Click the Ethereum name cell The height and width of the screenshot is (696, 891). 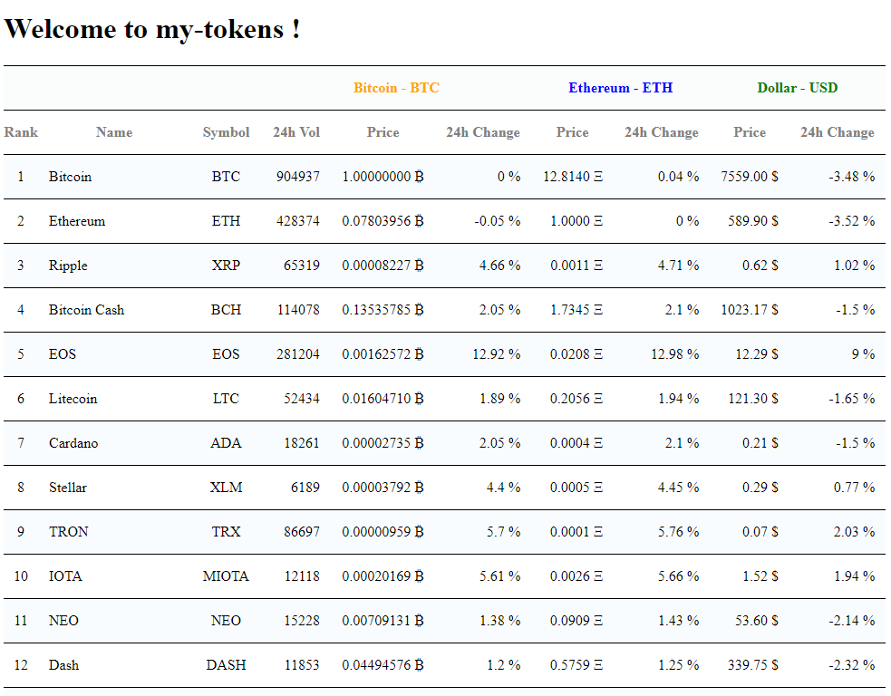tap(77, 221)
